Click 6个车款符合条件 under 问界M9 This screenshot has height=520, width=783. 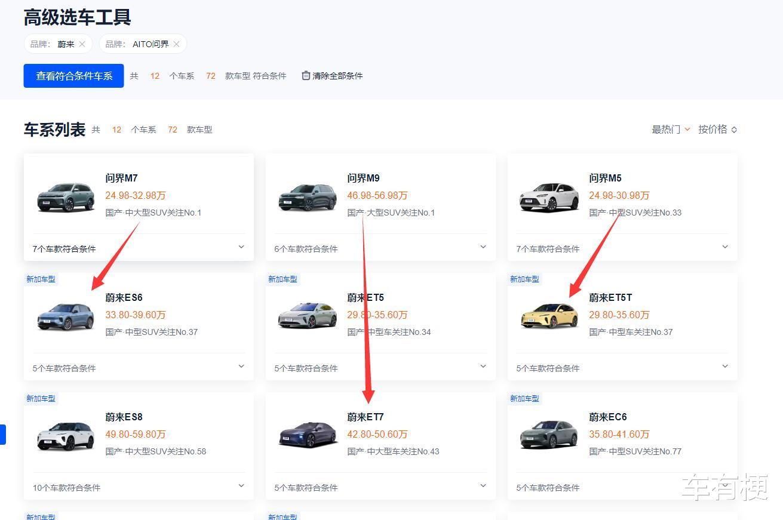click(x=306, y=249)
